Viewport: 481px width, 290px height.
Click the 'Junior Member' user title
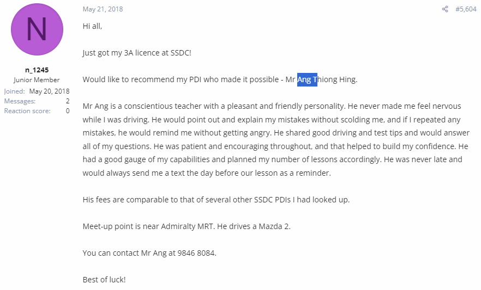tap(37, 80)
